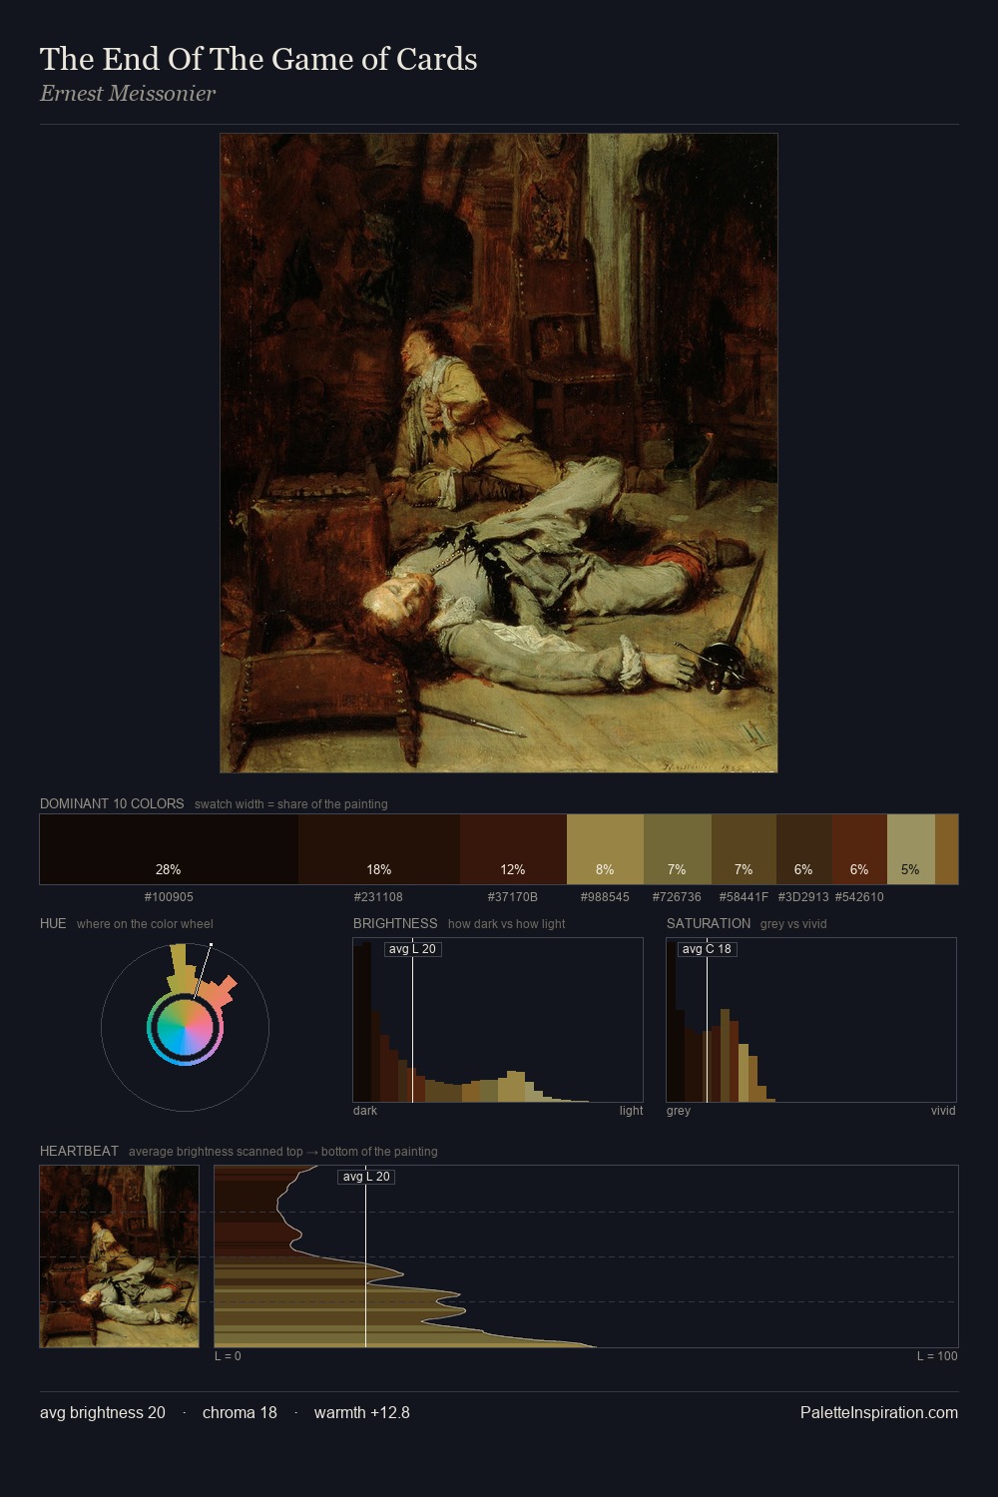Click the 'light' axis label
998x1497 pixels.
pyautogui.click(x=632, y=1111)
